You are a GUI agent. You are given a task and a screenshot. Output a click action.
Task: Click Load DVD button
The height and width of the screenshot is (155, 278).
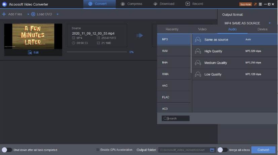pyautogui.click(x=42, y=14)
